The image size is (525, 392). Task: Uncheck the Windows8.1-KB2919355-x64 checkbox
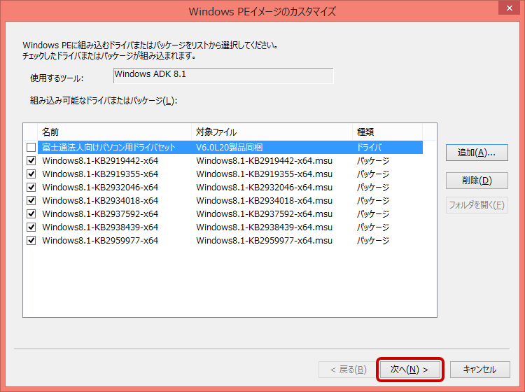[31, 174]
